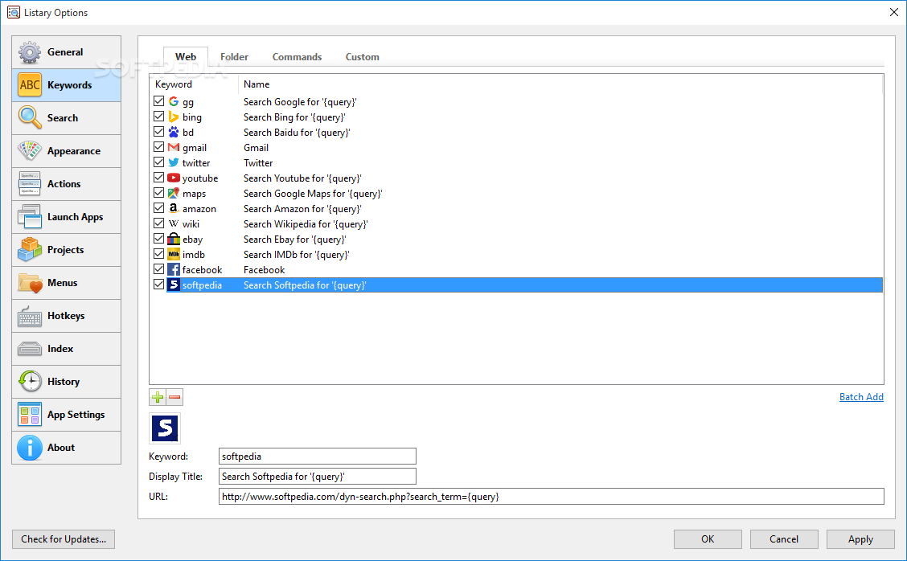This screenshot has height=561, width=907.
Task: Click the Actions sidebar icon
Action: click(30, 184)
